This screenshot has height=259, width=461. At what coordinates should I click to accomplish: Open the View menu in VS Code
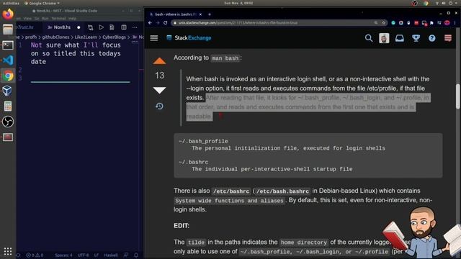pyautogui.click(x=27, y=18)
